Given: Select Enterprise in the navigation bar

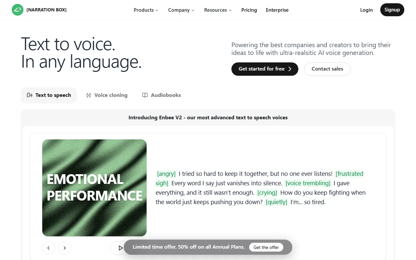Looking at the screenshot, I should tap(277, 10).
